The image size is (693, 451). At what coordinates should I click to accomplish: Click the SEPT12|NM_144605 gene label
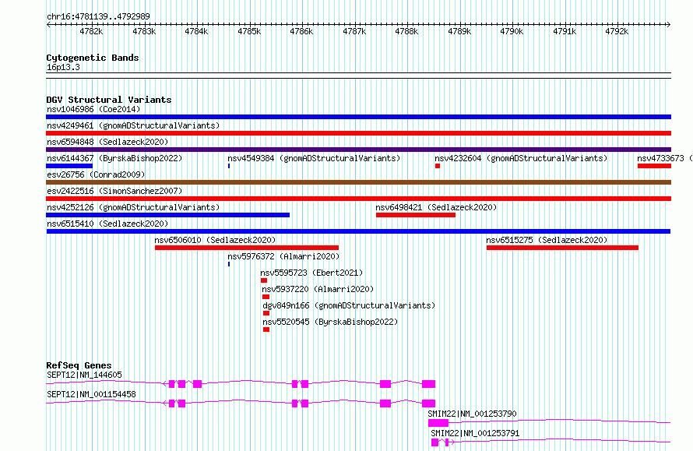[x=84, y=375]
